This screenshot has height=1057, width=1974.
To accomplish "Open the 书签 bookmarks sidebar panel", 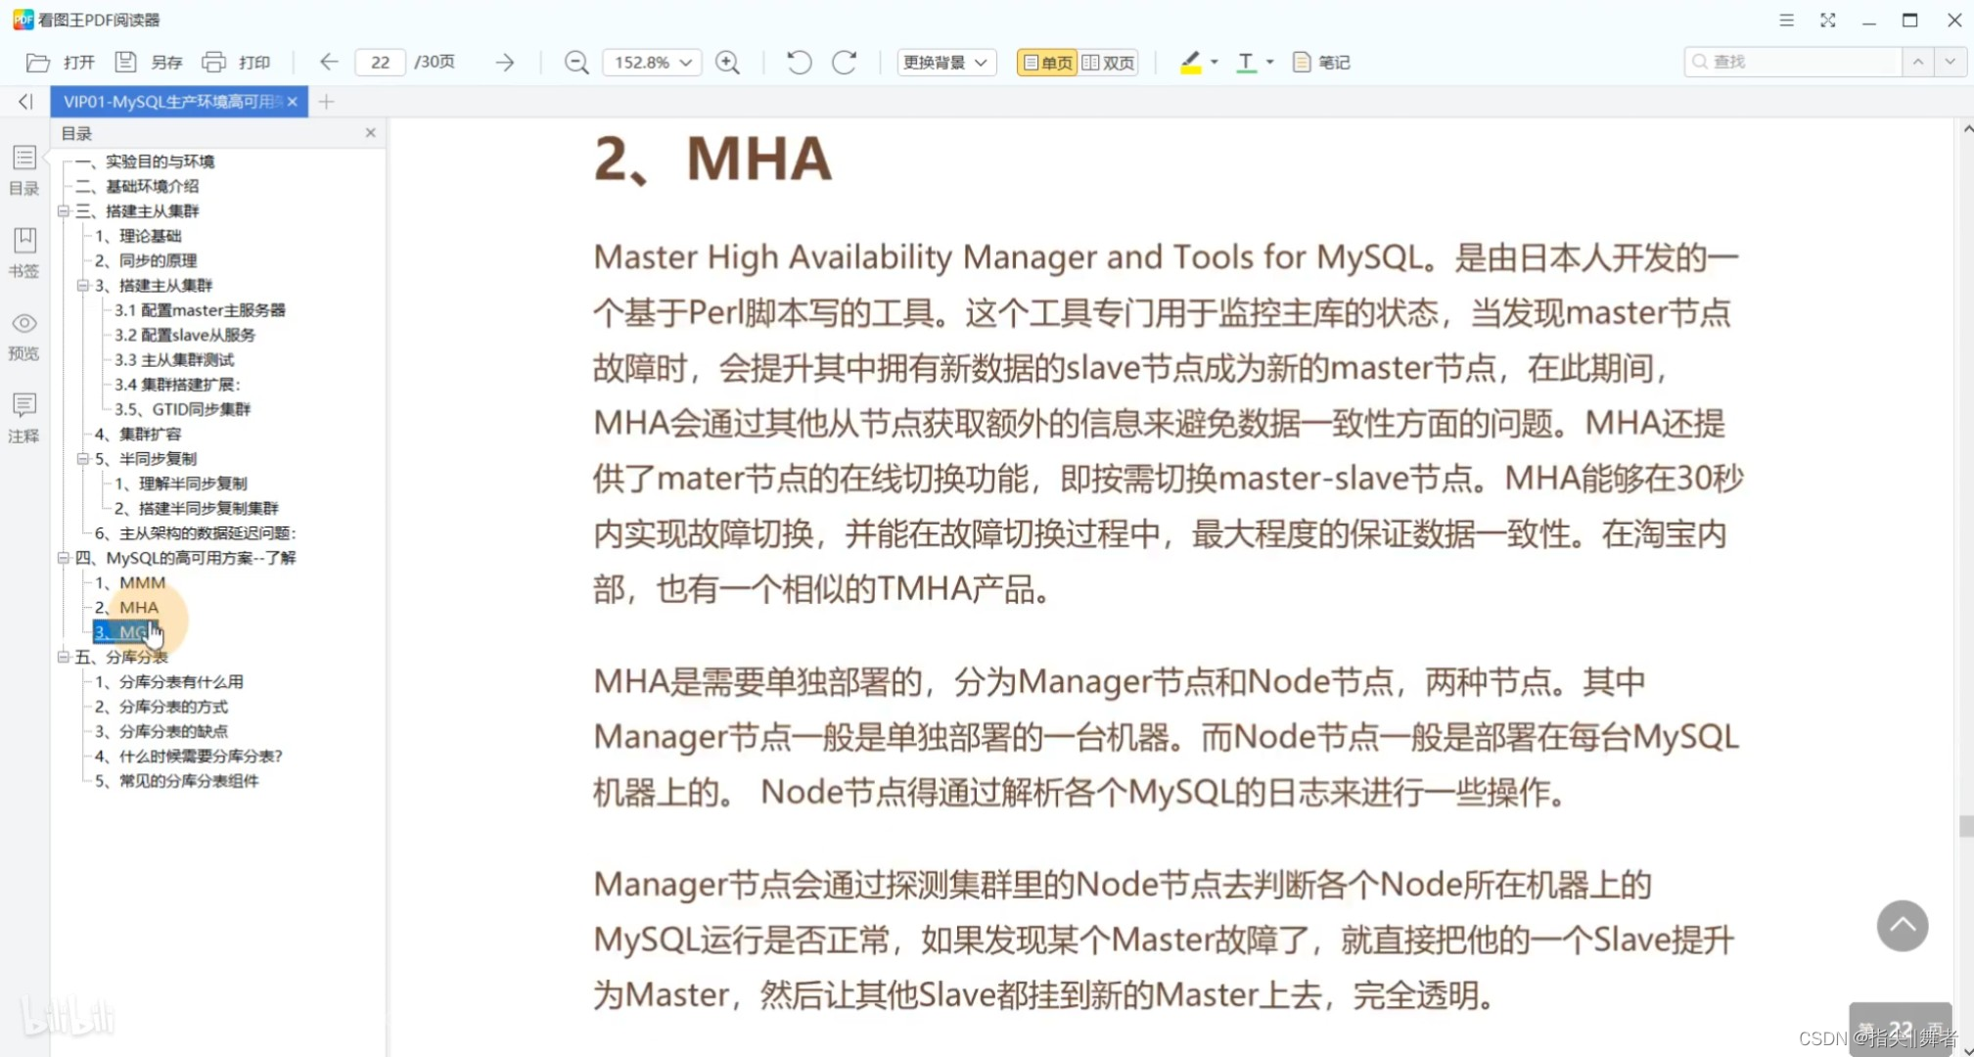I will point(24,253).
